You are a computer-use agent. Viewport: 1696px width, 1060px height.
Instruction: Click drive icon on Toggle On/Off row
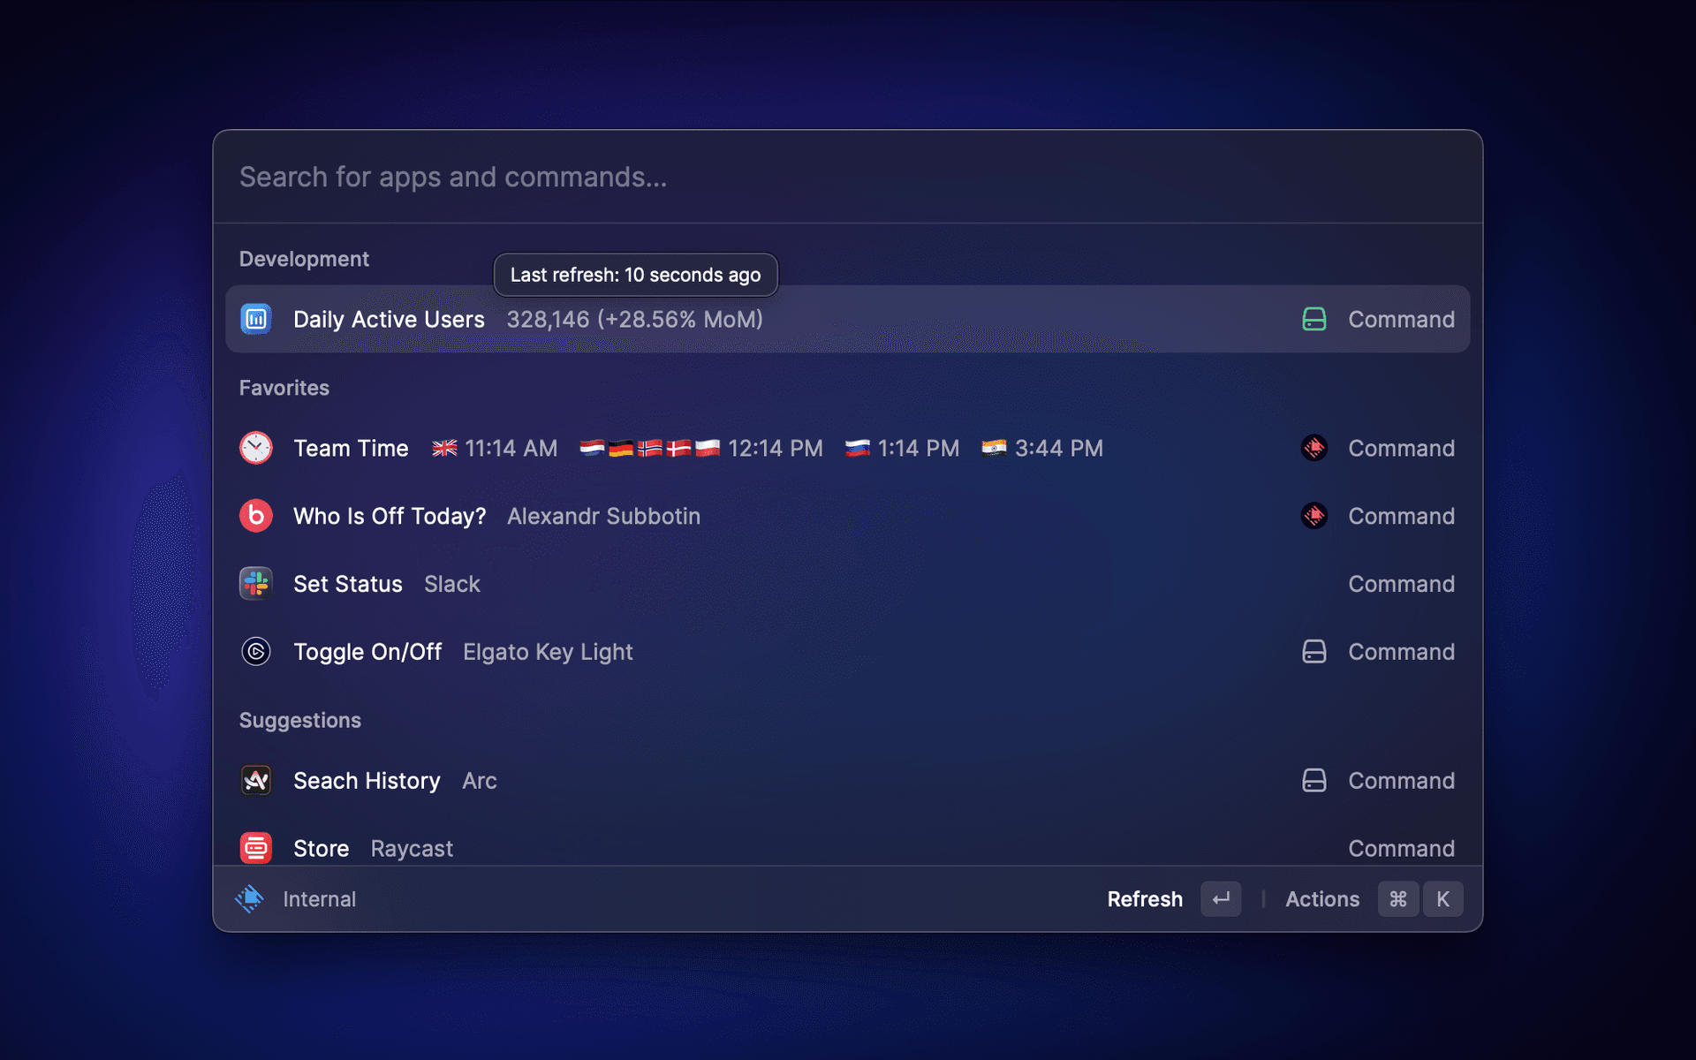(1314, 652)
